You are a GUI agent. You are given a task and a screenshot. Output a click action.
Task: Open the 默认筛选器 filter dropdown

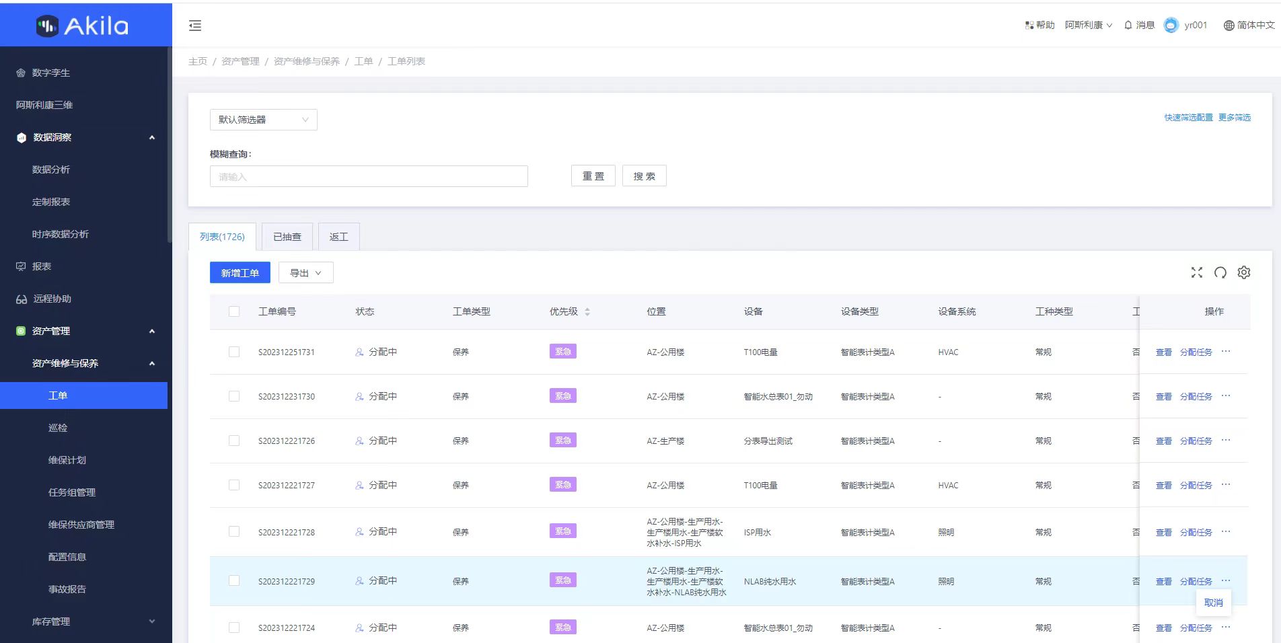coord(264,120)
